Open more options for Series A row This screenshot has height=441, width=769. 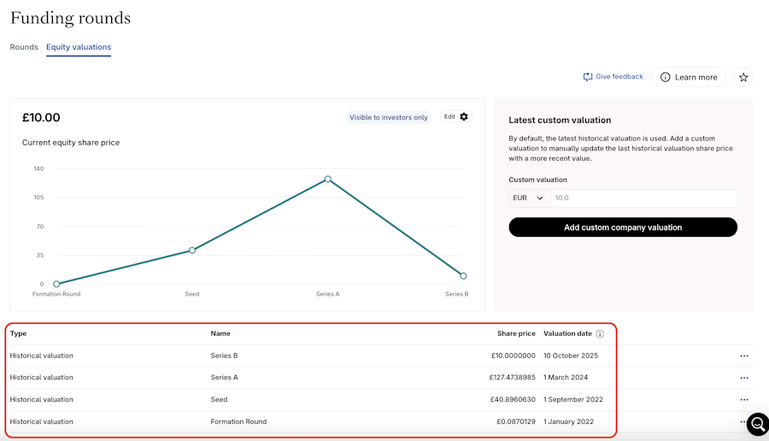[744, 378]
